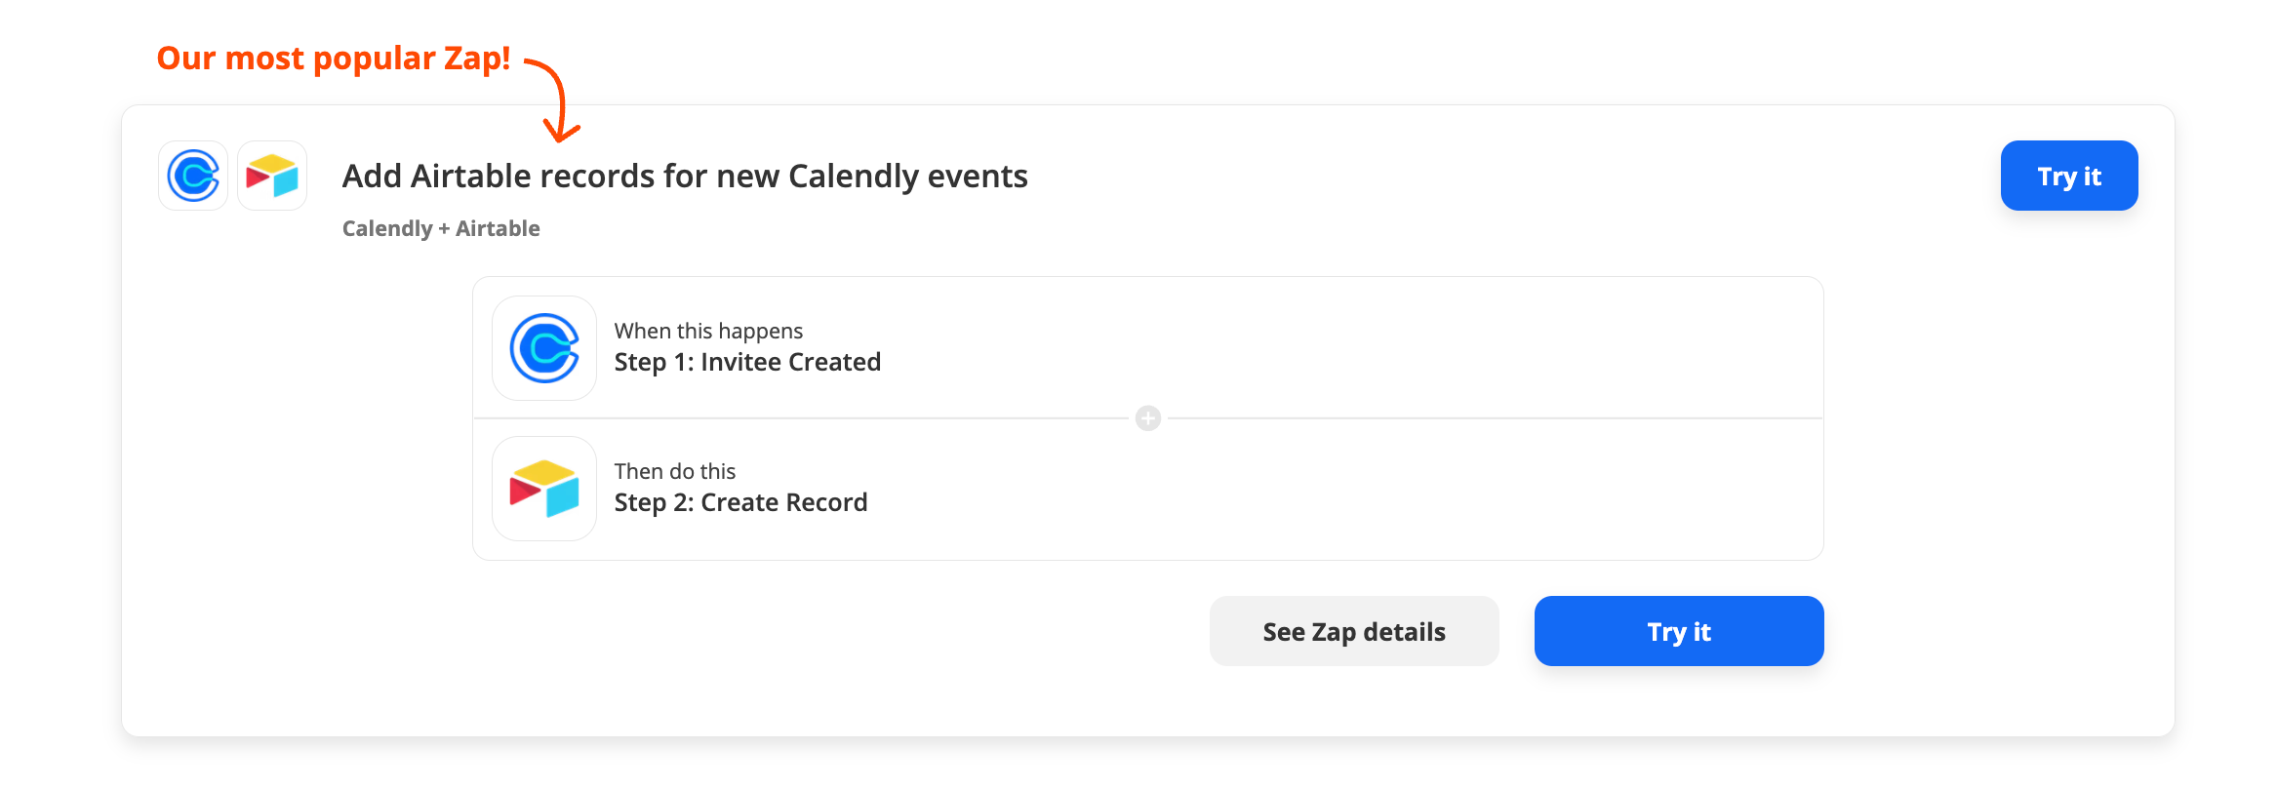
Task: Click the Airtable logo beside the Zap title
Action: pos(272,176)
